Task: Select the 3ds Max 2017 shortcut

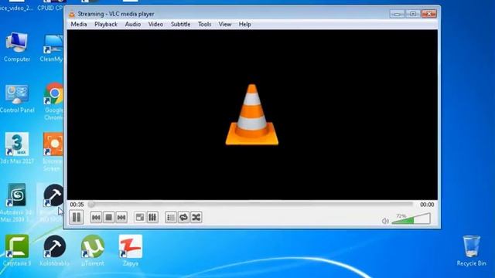Action: point(17,148)
